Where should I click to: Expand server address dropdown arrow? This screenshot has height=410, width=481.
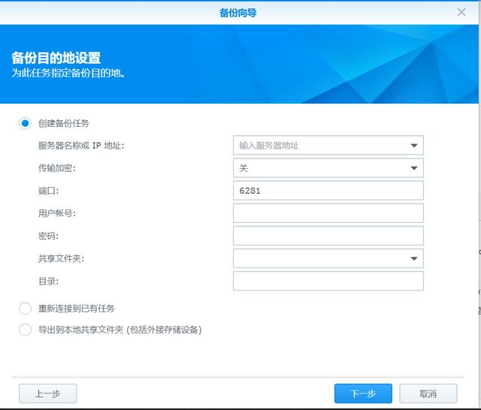coord(413,146)
